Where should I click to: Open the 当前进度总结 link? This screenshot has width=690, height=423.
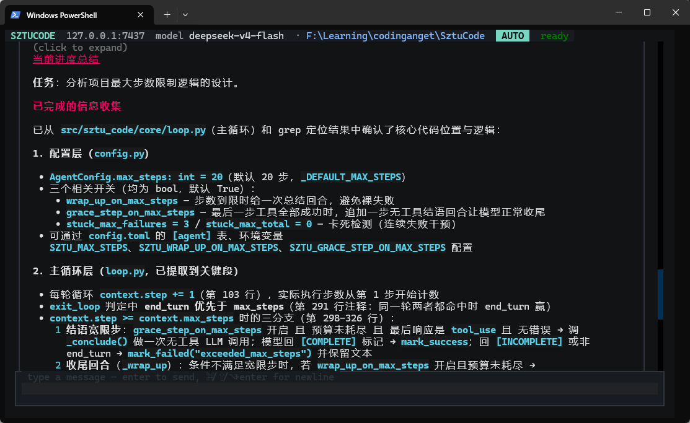pyautogui.click(x=66, y=59)
